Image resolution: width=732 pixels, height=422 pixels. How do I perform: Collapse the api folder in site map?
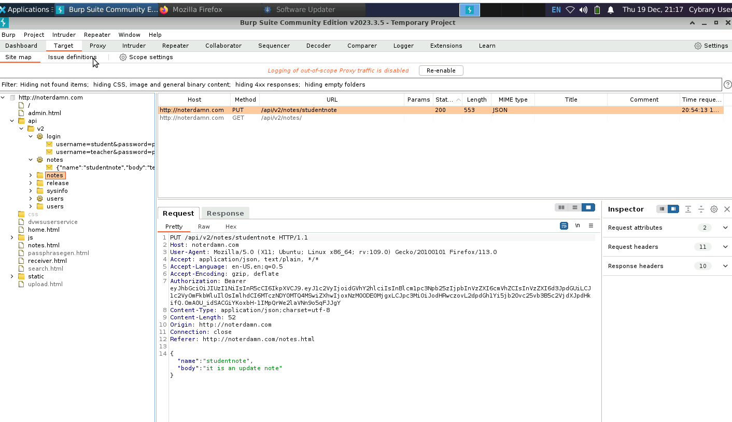(12, 121)
